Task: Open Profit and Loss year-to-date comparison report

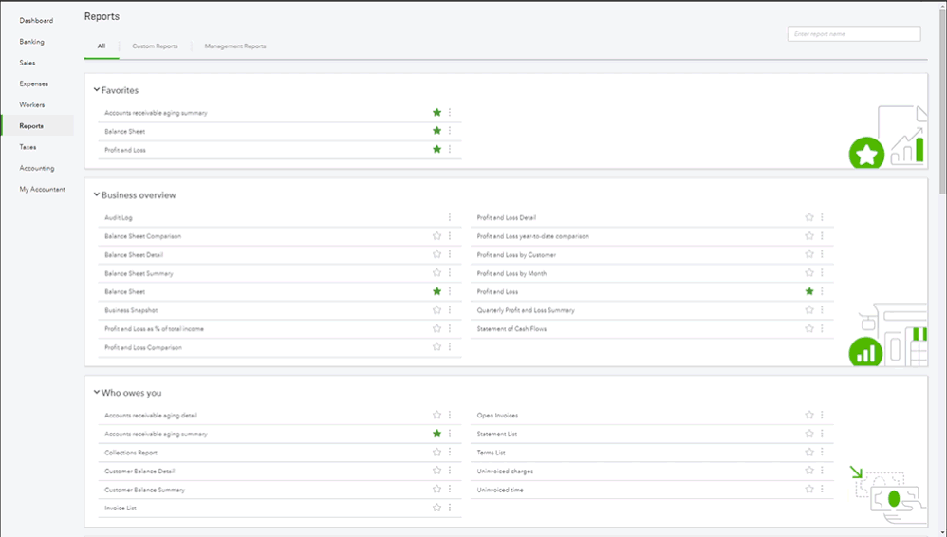Action: [532, 236]
